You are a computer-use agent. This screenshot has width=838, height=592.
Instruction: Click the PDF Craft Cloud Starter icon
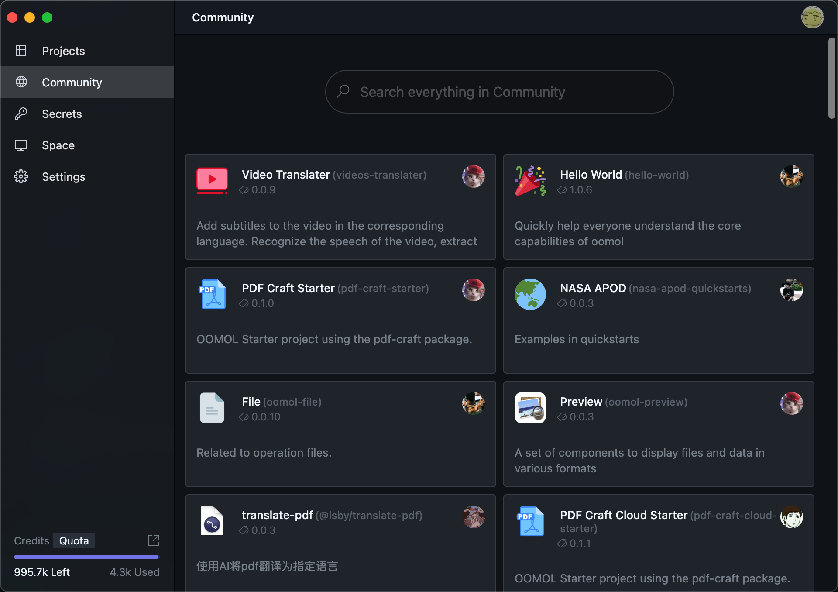coord(531,521)
